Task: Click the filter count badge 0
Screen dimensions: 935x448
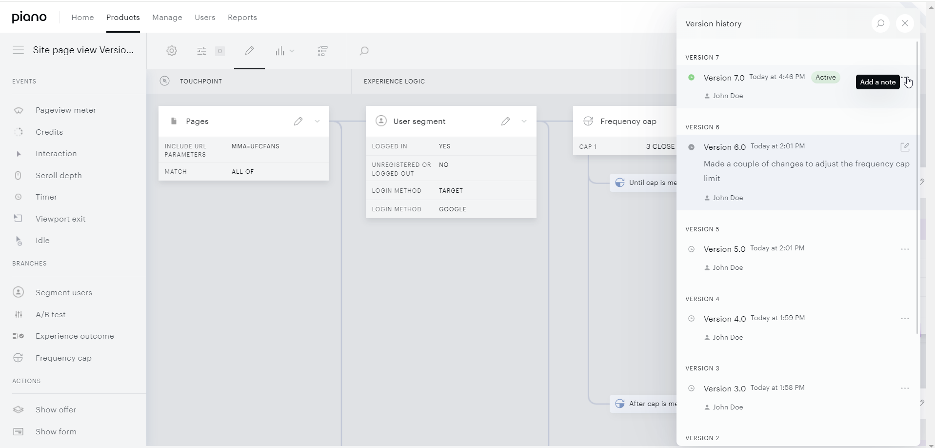Action: 220,51
